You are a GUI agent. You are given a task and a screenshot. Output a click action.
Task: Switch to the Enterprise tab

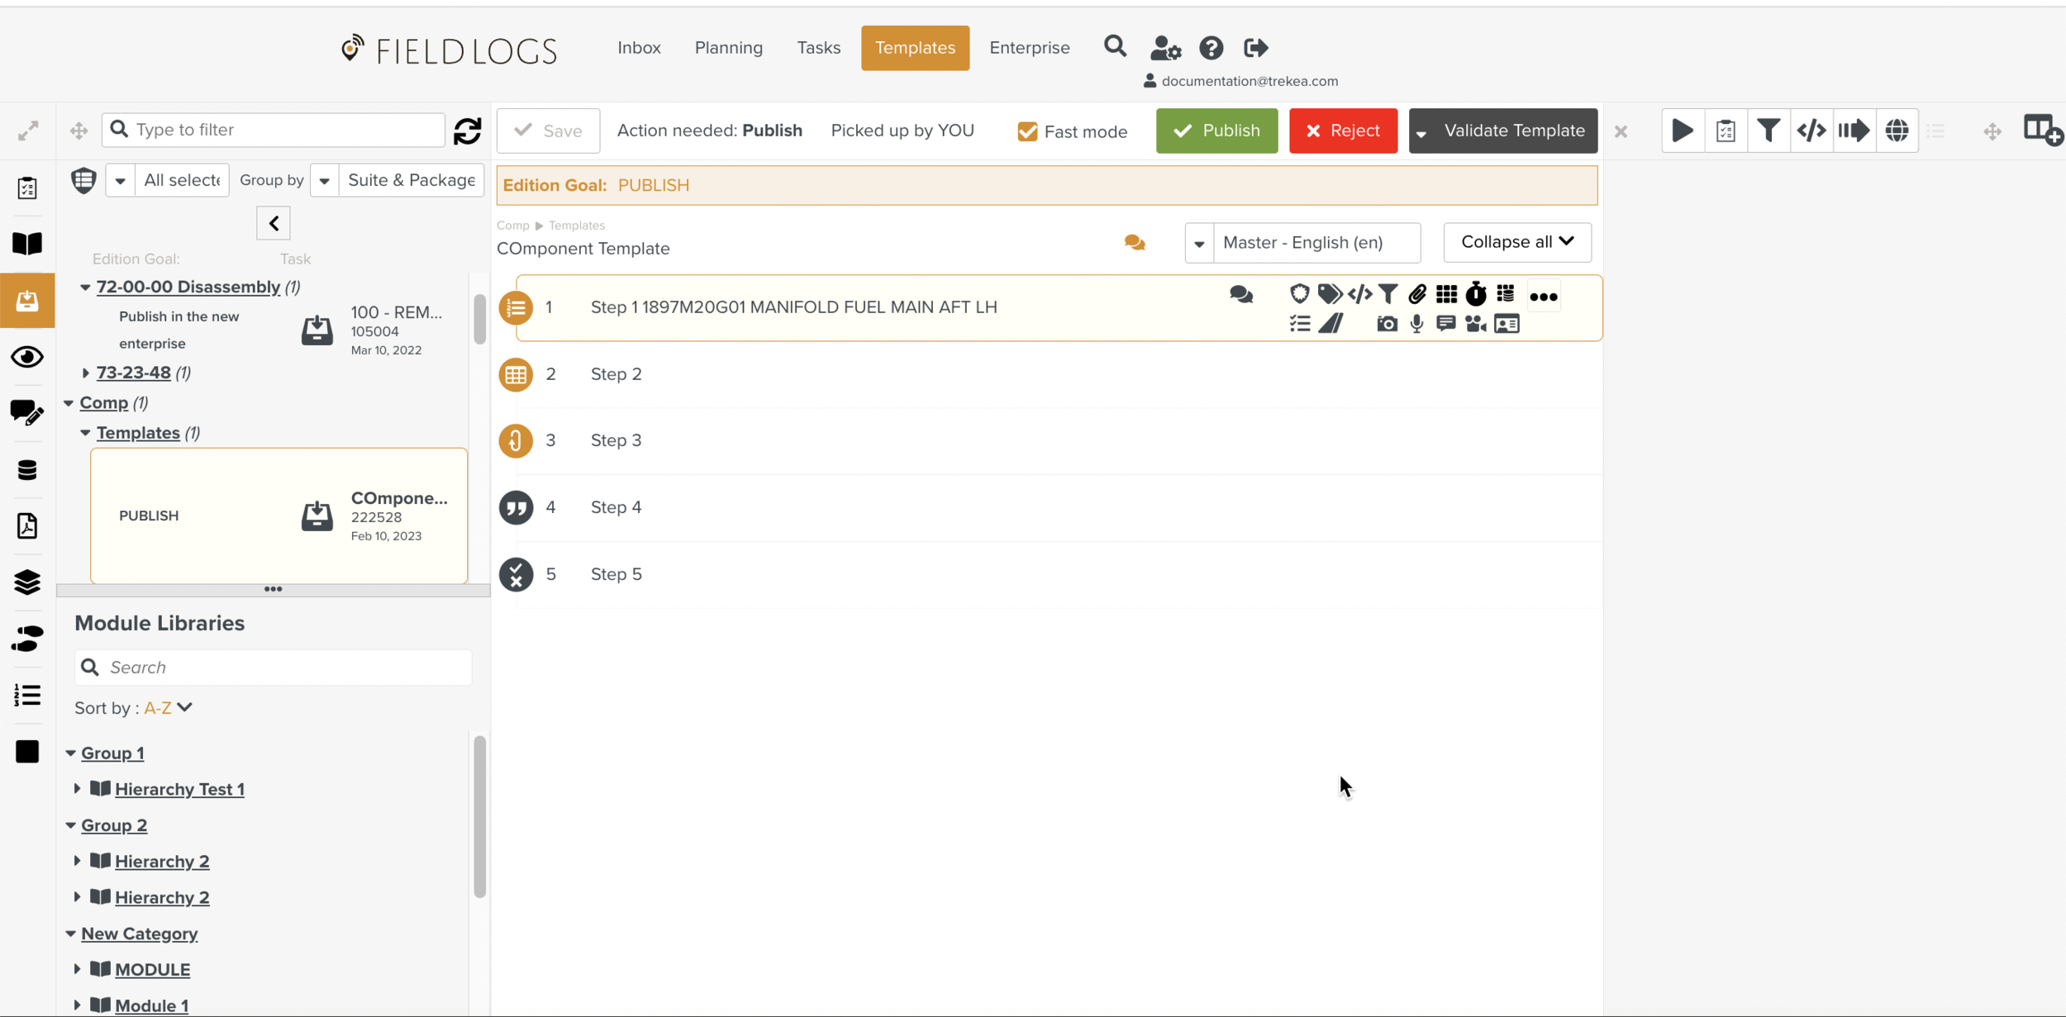tap(1029, 48)
